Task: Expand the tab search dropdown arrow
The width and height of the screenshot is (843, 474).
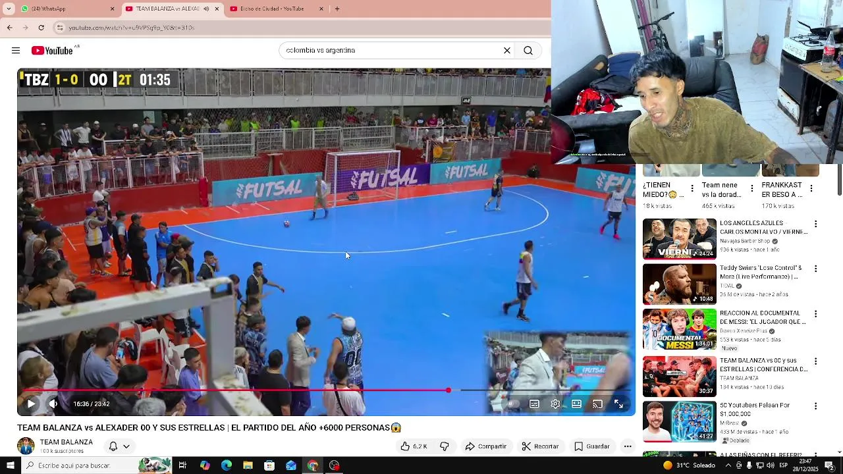Action: coord(9,9)
